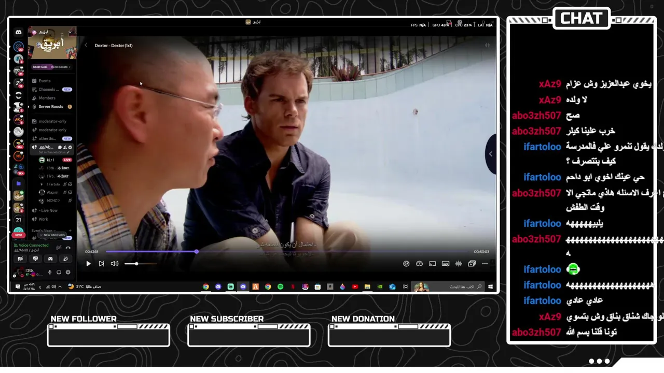
Task: Expand the side panel arrow on video
Action: [x=491, y=154]
